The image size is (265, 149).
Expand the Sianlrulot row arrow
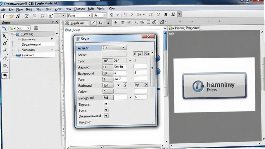52,49
